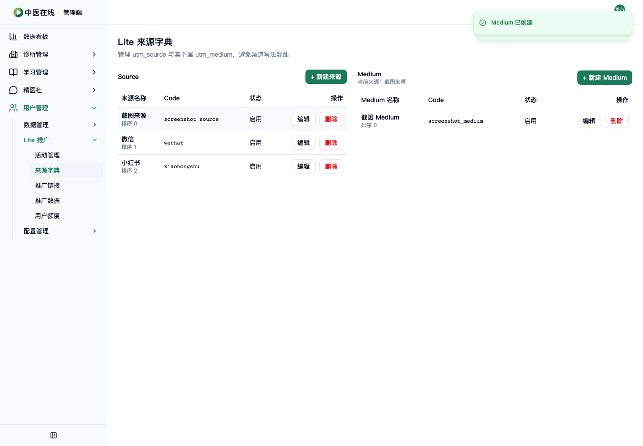643x446 pixels.
Task: Click the xiaohongshu code cell
Action: 182,166
